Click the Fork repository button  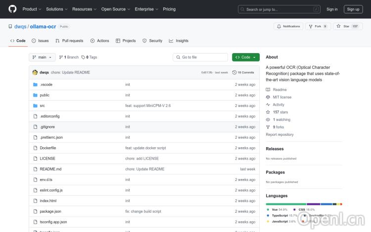click(318, 26)
